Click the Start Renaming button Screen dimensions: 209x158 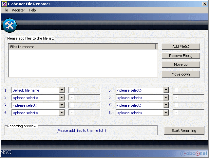pyautogui.click(x=184, y=131)
